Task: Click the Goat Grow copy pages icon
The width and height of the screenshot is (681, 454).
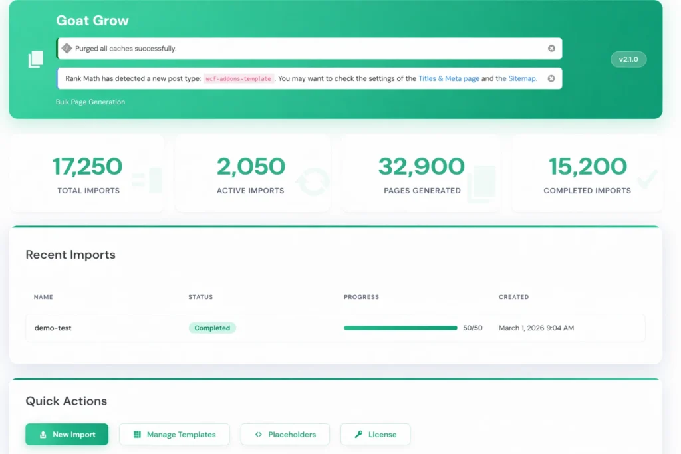Action: tap(35, 59)
